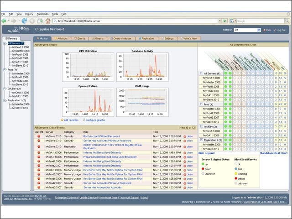The image size is (292, 219).
Task: Open the Technical Support footer link
Action: pos(129,198)
